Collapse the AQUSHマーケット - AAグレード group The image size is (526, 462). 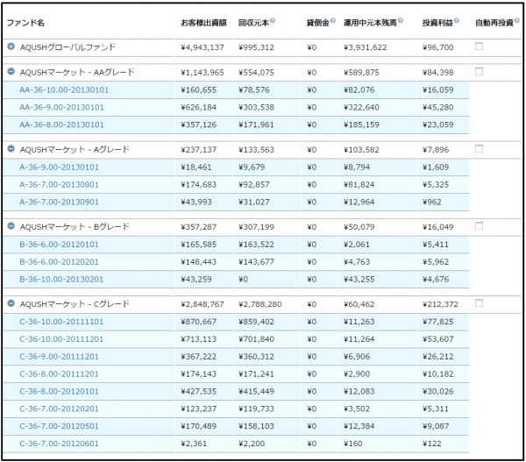click(11, 72)
